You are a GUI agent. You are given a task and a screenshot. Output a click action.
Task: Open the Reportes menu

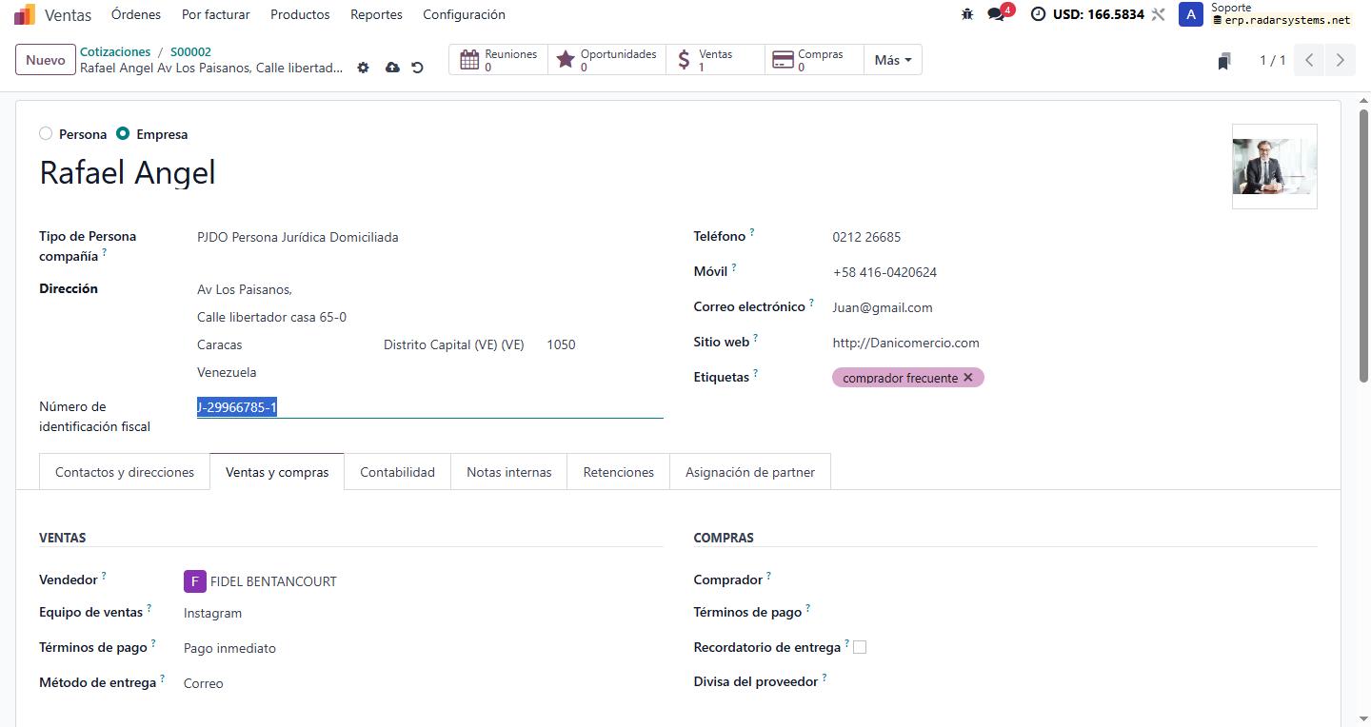pyautogui.click(x=376, y=14)
